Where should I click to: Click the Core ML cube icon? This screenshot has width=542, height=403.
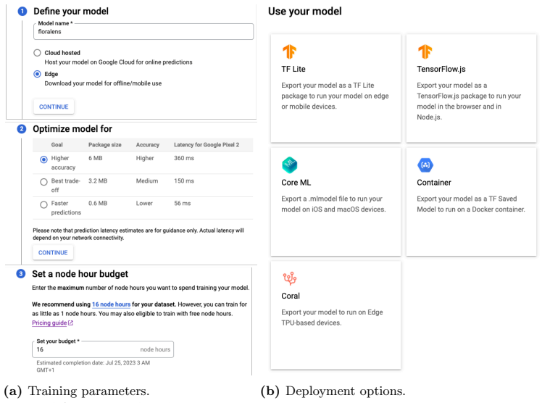point(289,165)
